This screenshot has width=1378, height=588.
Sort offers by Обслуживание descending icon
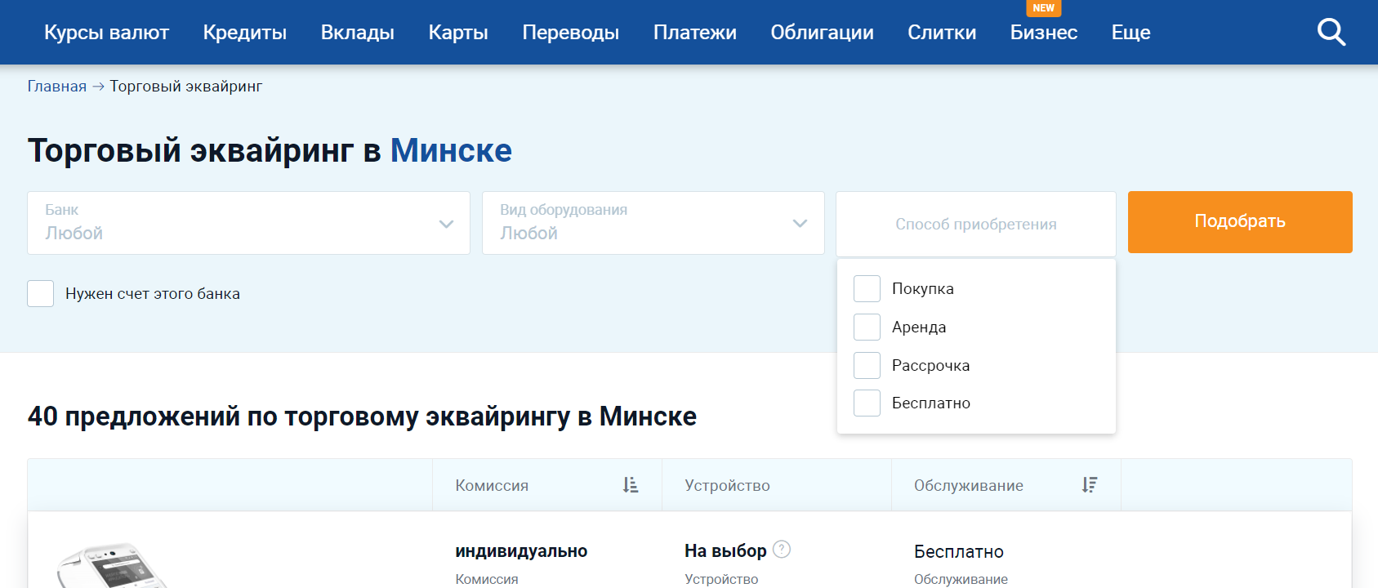(1089, 485)
